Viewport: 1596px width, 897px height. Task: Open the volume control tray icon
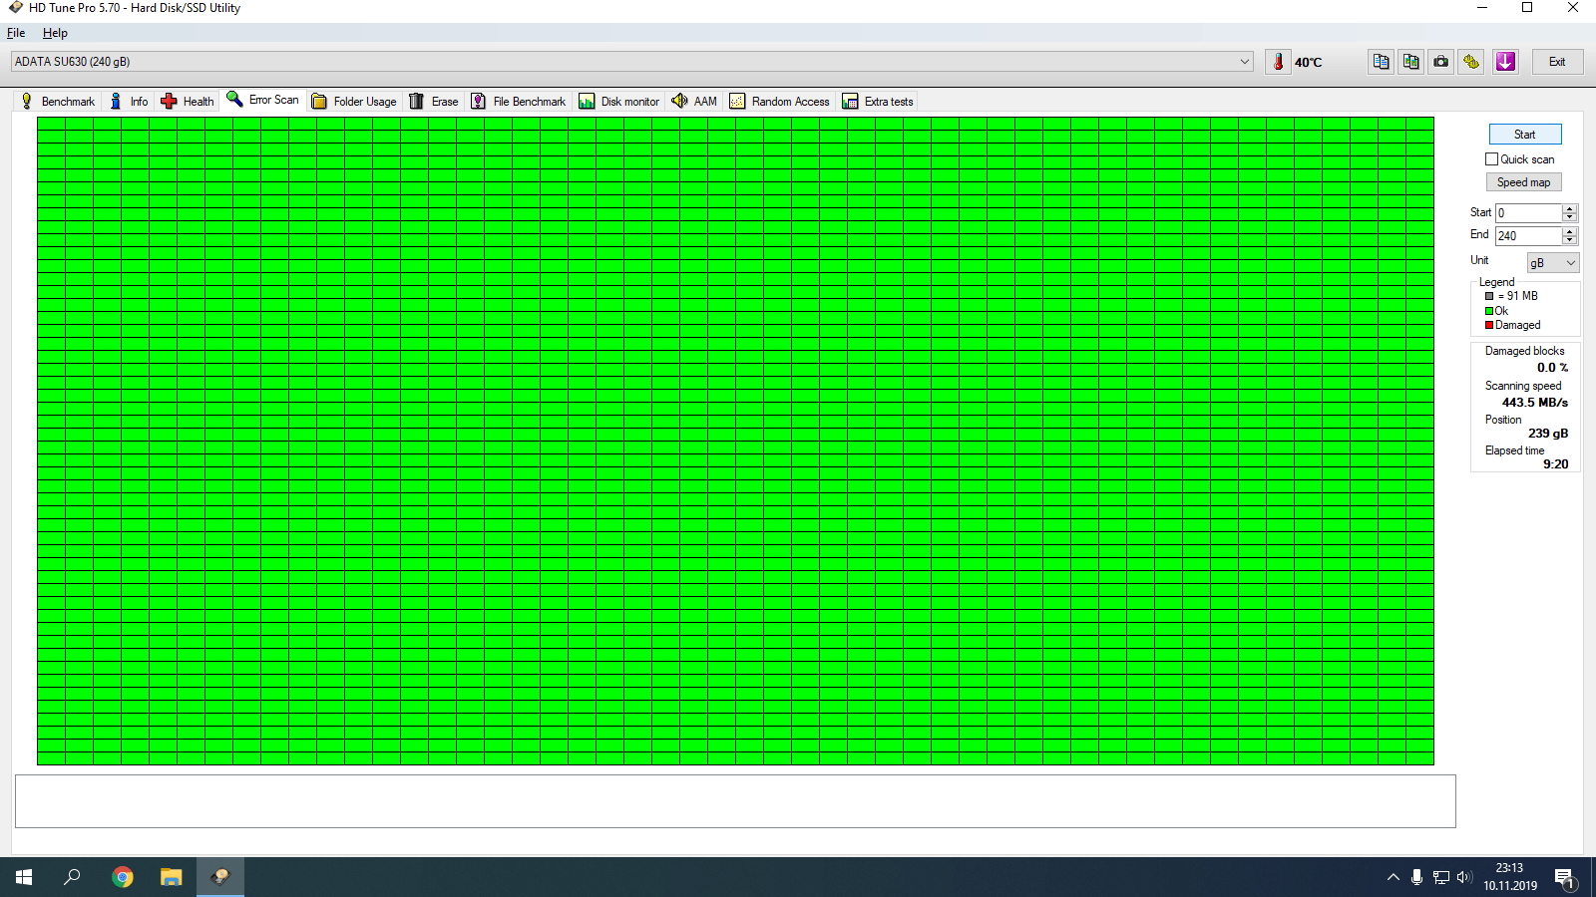point(1464,877)
